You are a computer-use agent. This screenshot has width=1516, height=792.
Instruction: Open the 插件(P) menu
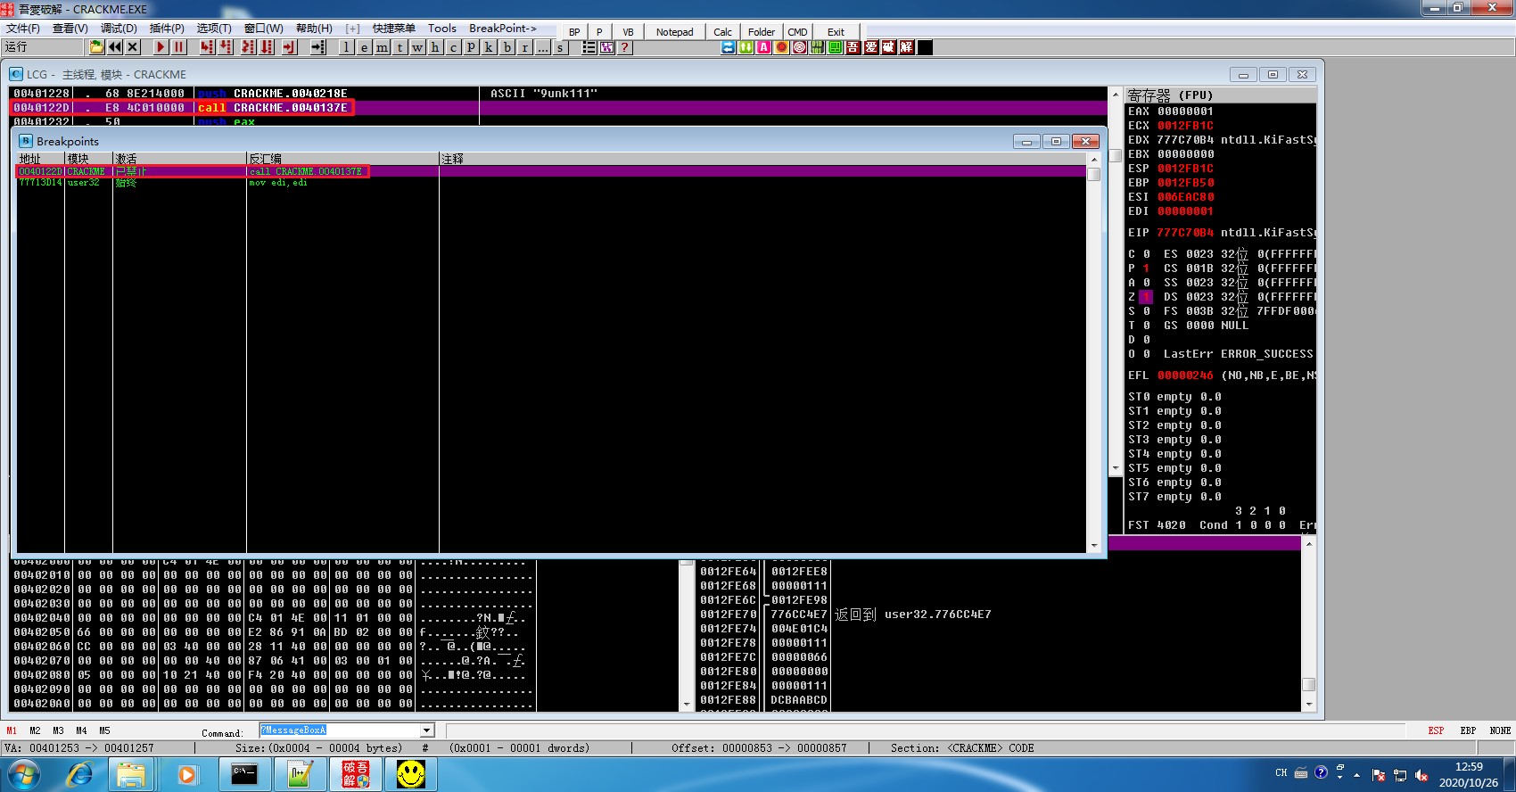point(167,29)
